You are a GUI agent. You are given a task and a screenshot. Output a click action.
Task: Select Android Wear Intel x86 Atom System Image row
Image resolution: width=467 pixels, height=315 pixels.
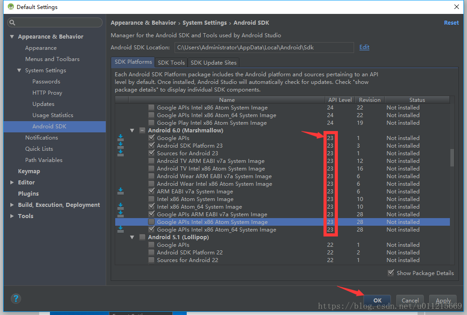283,184
